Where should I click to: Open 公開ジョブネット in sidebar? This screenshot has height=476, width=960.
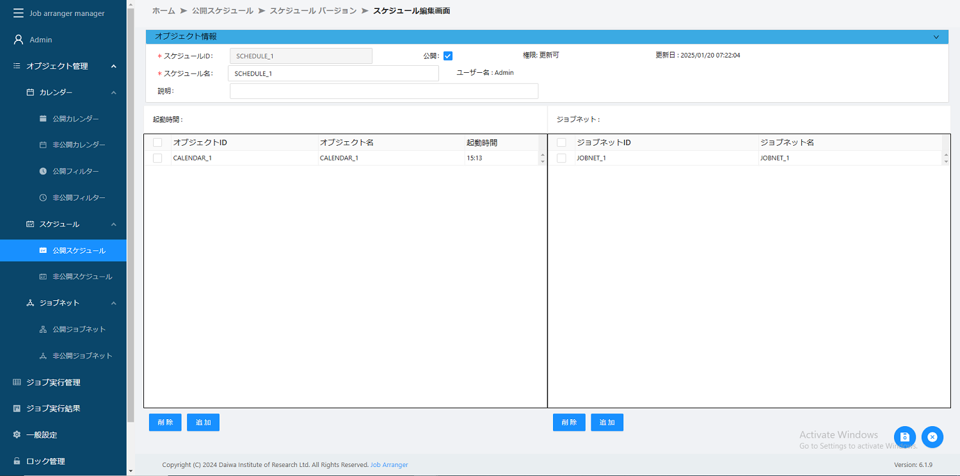[x=79, y=330]
